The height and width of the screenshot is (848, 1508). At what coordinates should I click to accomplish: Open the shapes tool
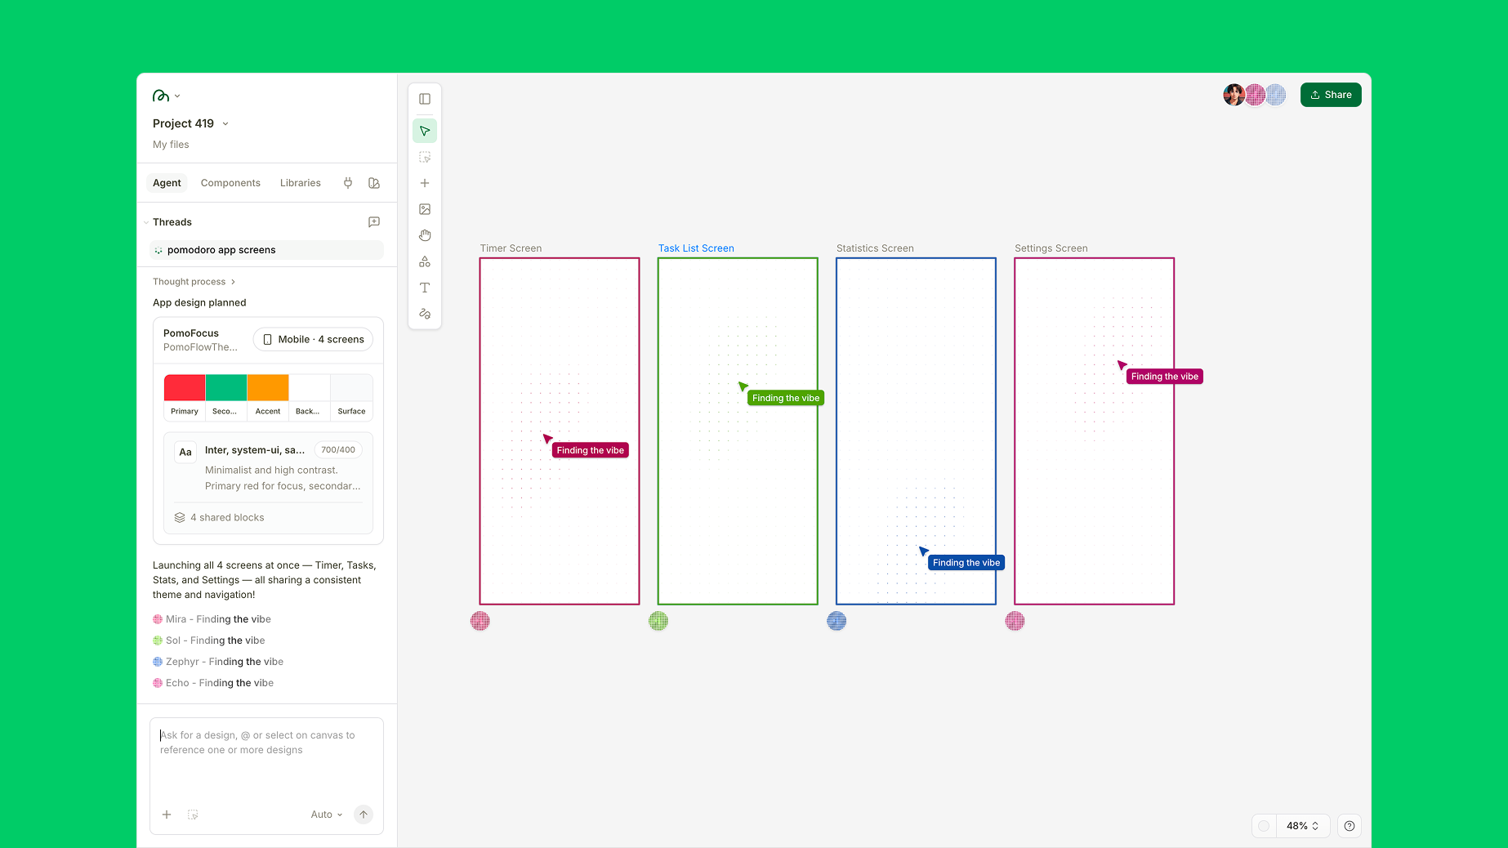(x=425, y=261)
